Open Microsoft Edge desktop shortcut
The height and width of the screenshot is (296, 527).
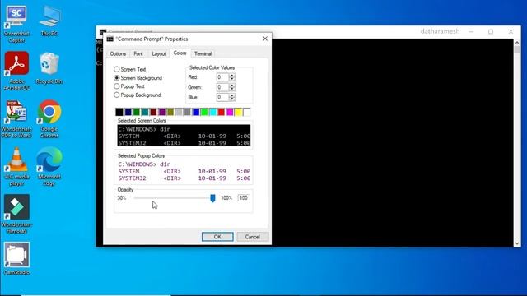49,167
